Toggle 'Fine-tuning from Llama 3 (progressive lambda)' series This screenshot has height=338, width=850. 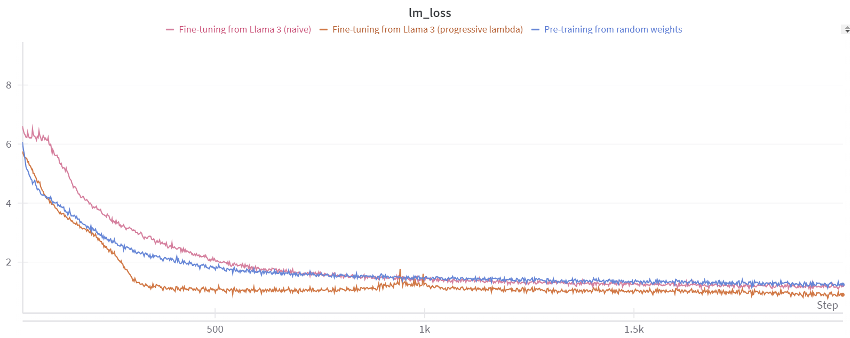(427, 30)
